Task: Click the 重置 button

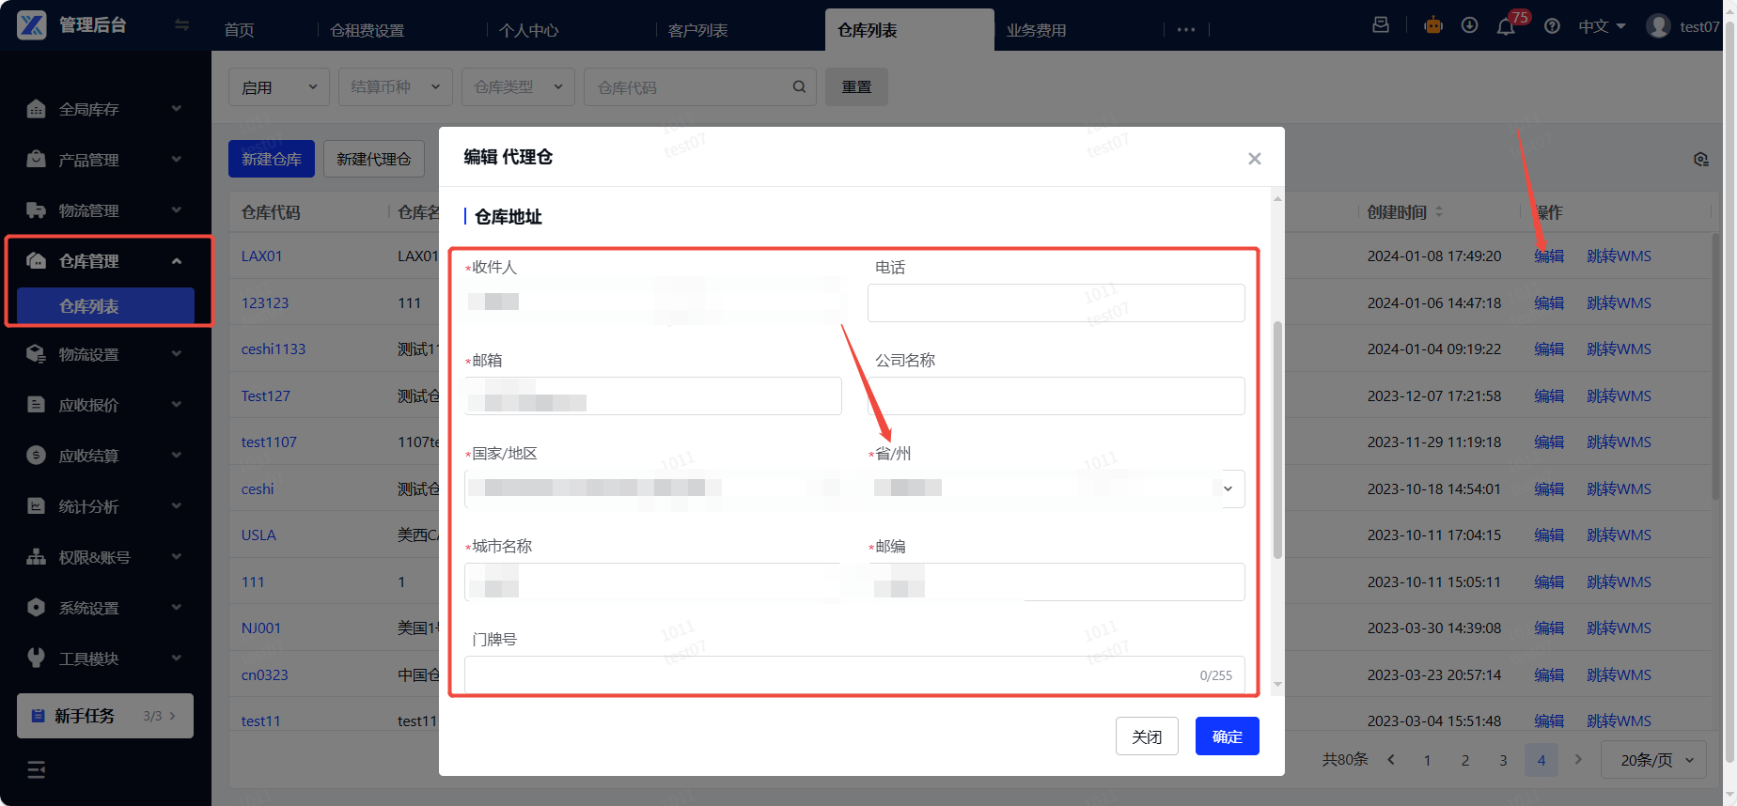Action: pos(856,86)
